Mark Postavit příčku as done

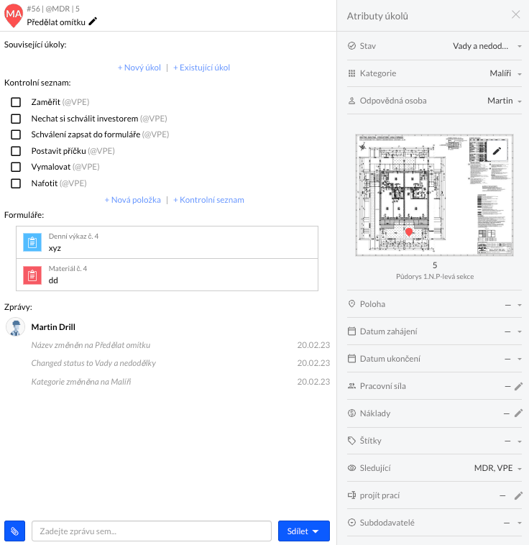pos(16,151)
